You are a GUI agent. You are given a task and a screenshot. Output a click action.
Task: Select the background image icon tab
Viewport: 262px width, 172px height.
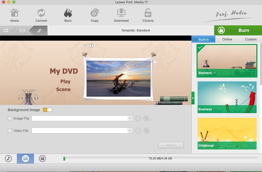point(25,158)
